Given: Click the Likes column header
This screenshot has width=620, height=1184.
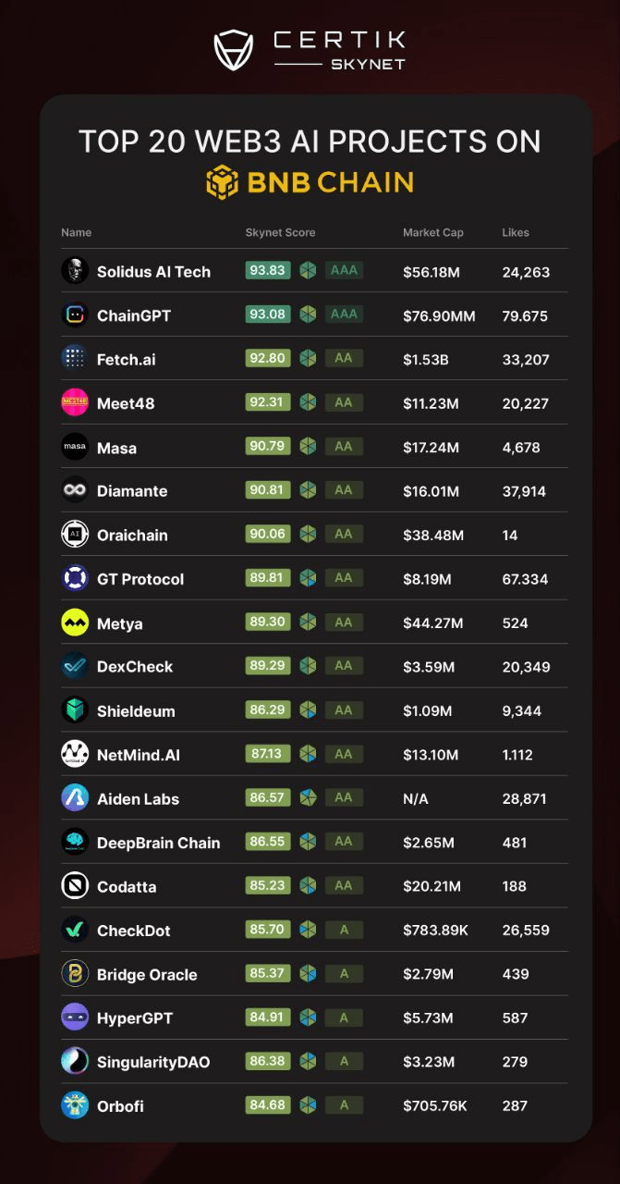Looking at the screenshot, I should click(x=516, y=232).
